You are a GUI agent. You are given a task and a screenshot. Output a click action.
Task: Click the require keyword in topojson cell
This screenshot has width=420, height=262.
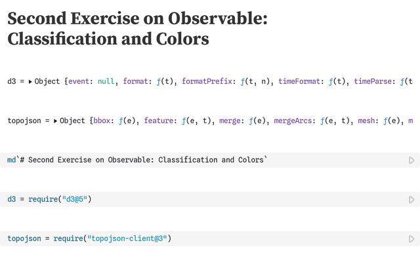click(68, 238)
